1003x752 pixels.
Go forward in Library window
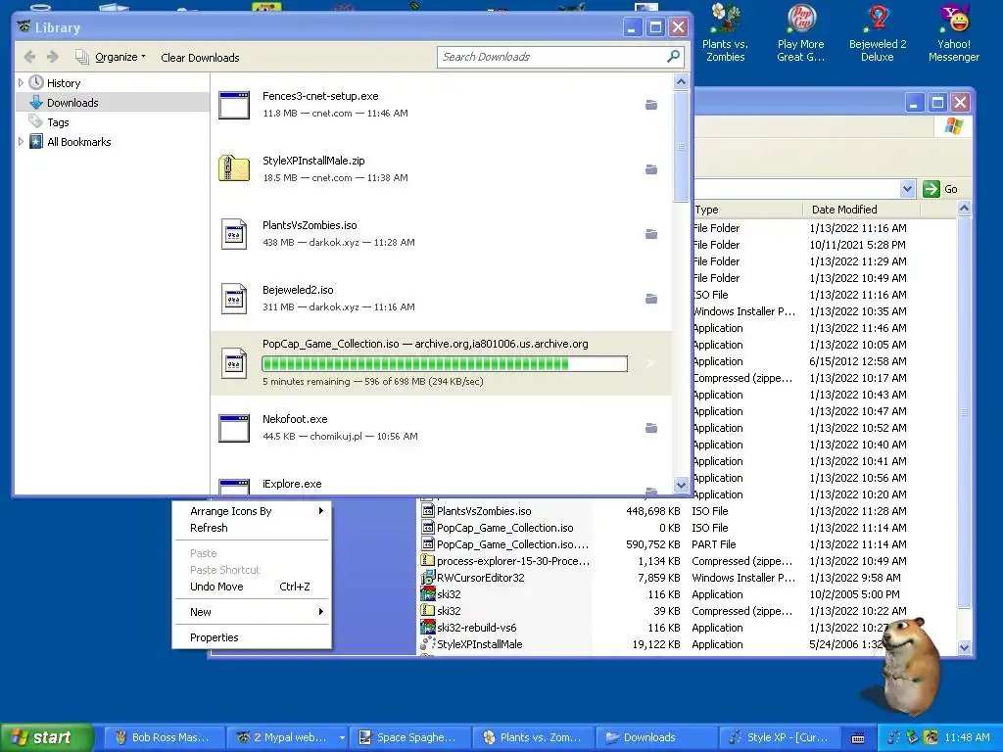coord(53,57)
